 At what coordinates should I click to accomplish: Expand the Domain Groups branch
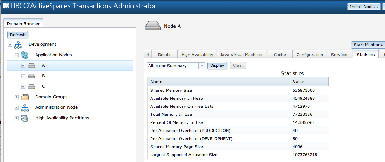[x=16, y=97]
